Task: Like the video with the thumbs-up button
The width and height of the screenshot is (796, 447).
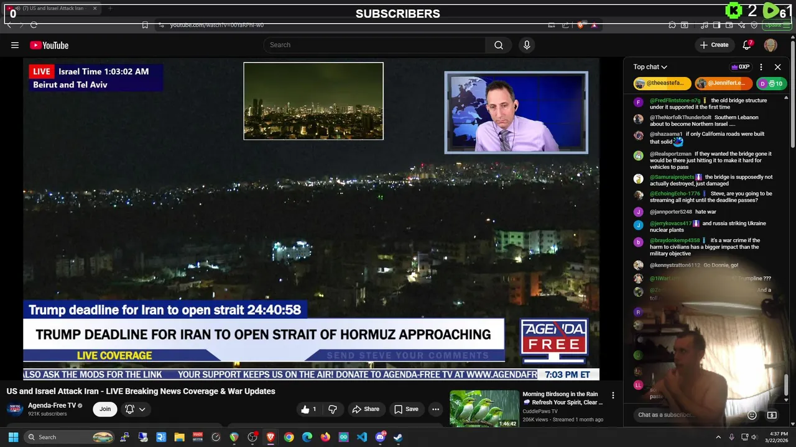Action: [310, 409]
